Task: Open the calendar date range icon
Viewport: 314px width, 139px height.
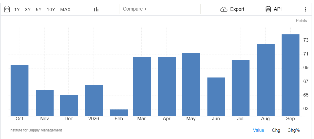Action: pos(7,9)
